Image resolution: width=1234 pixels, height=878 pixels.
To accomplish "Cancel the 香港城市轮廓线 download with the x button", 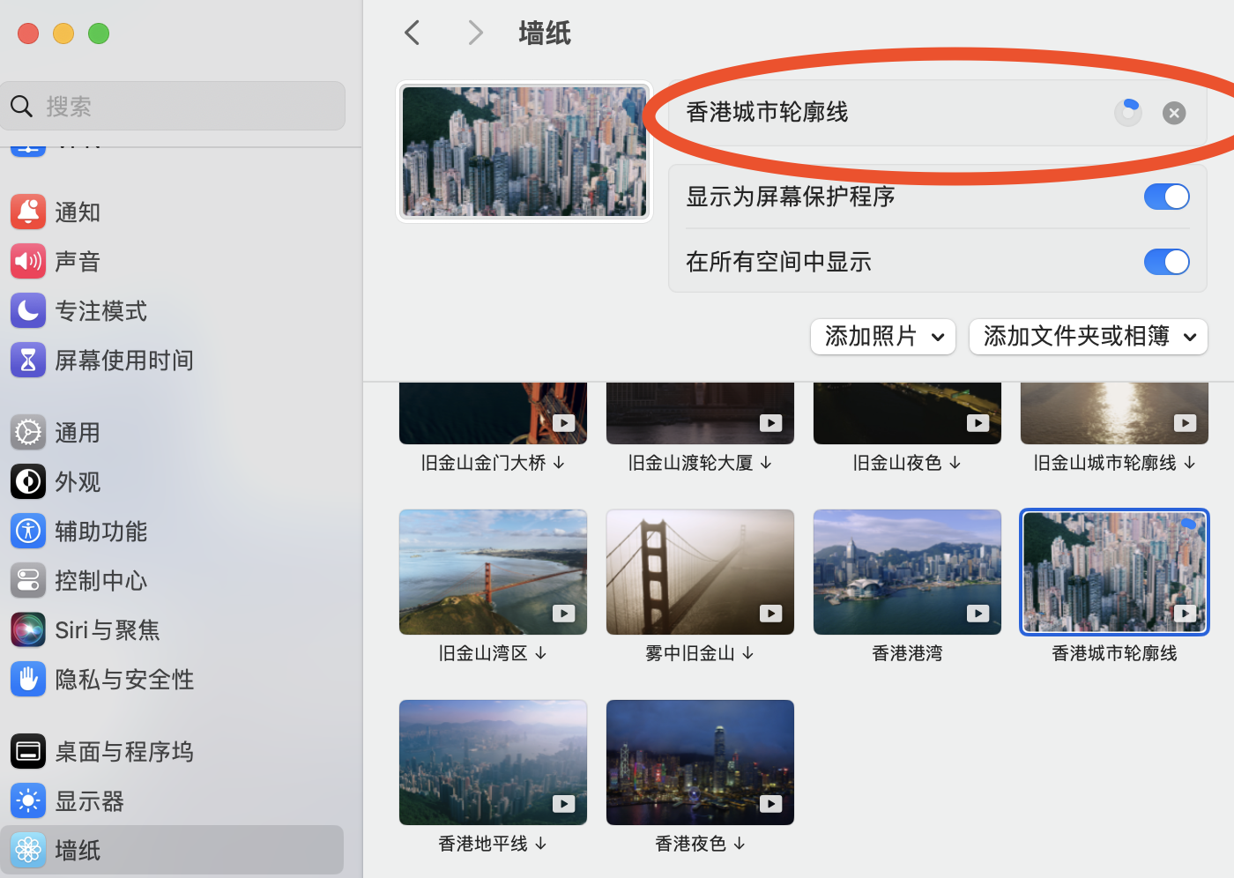I will [1174, 113].
